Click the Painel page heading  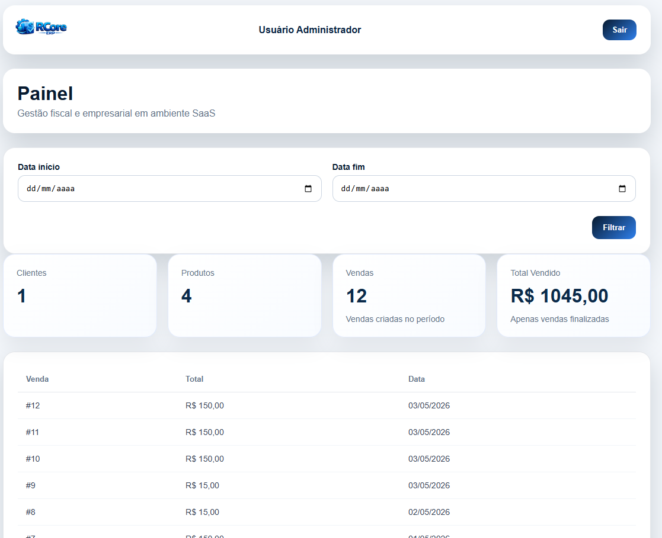pyautogui.click(x=45, y=94)
